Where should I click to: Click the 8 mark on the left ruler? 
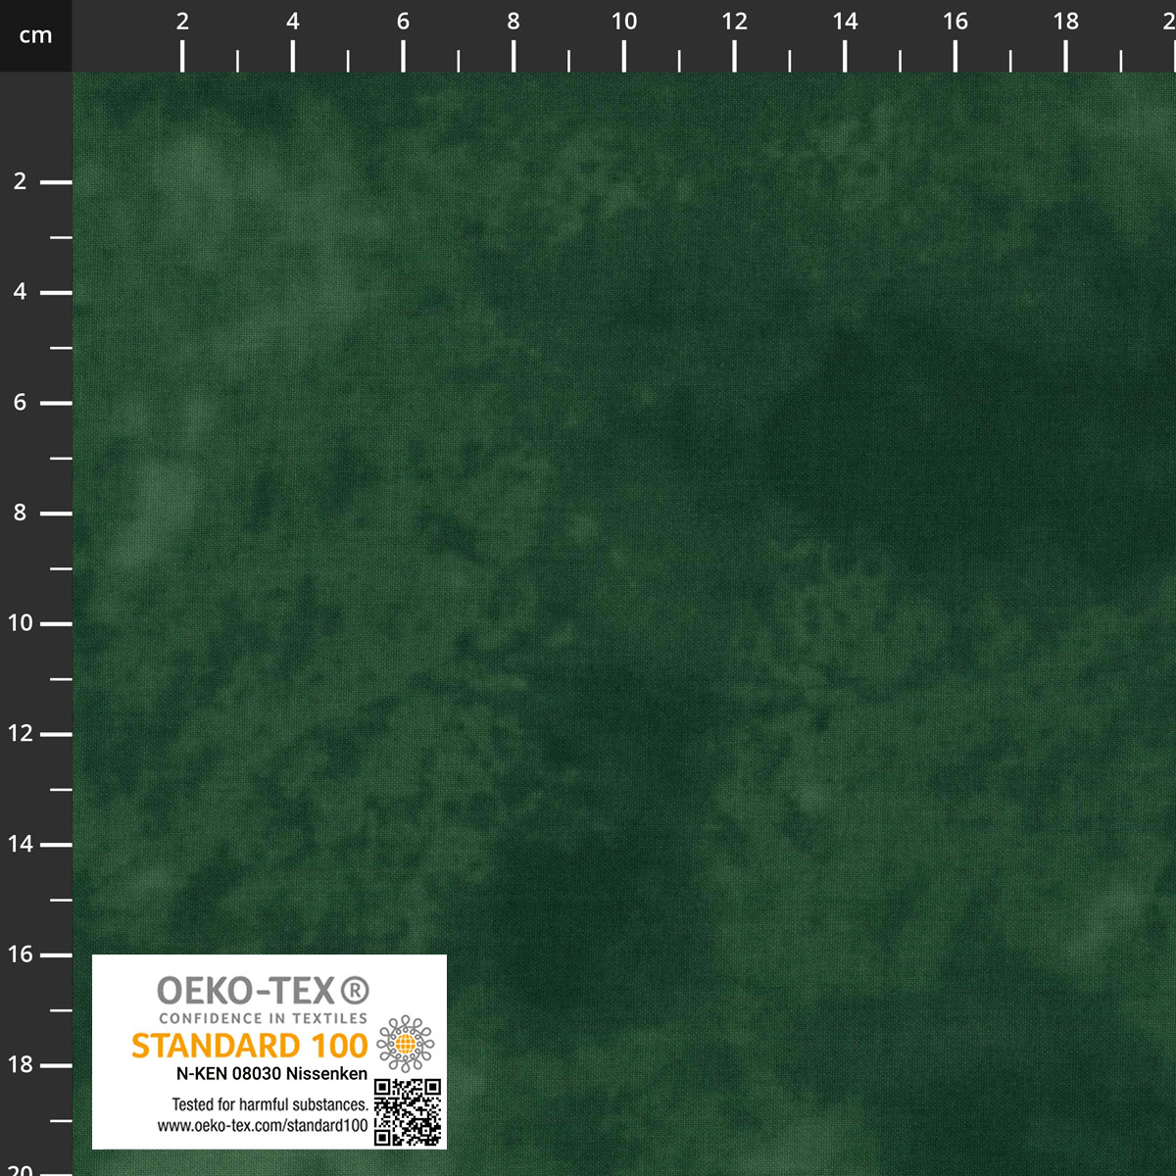(21, 513)
